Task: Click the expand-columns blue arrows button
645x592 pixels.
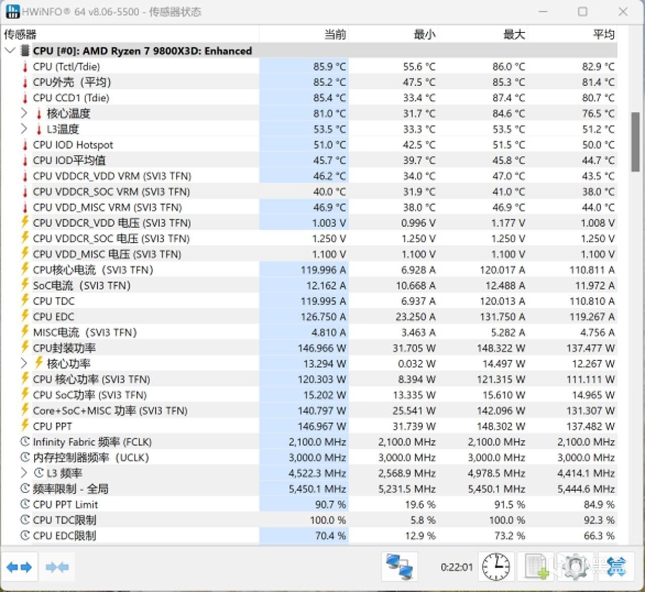Action: pos(20,567)
